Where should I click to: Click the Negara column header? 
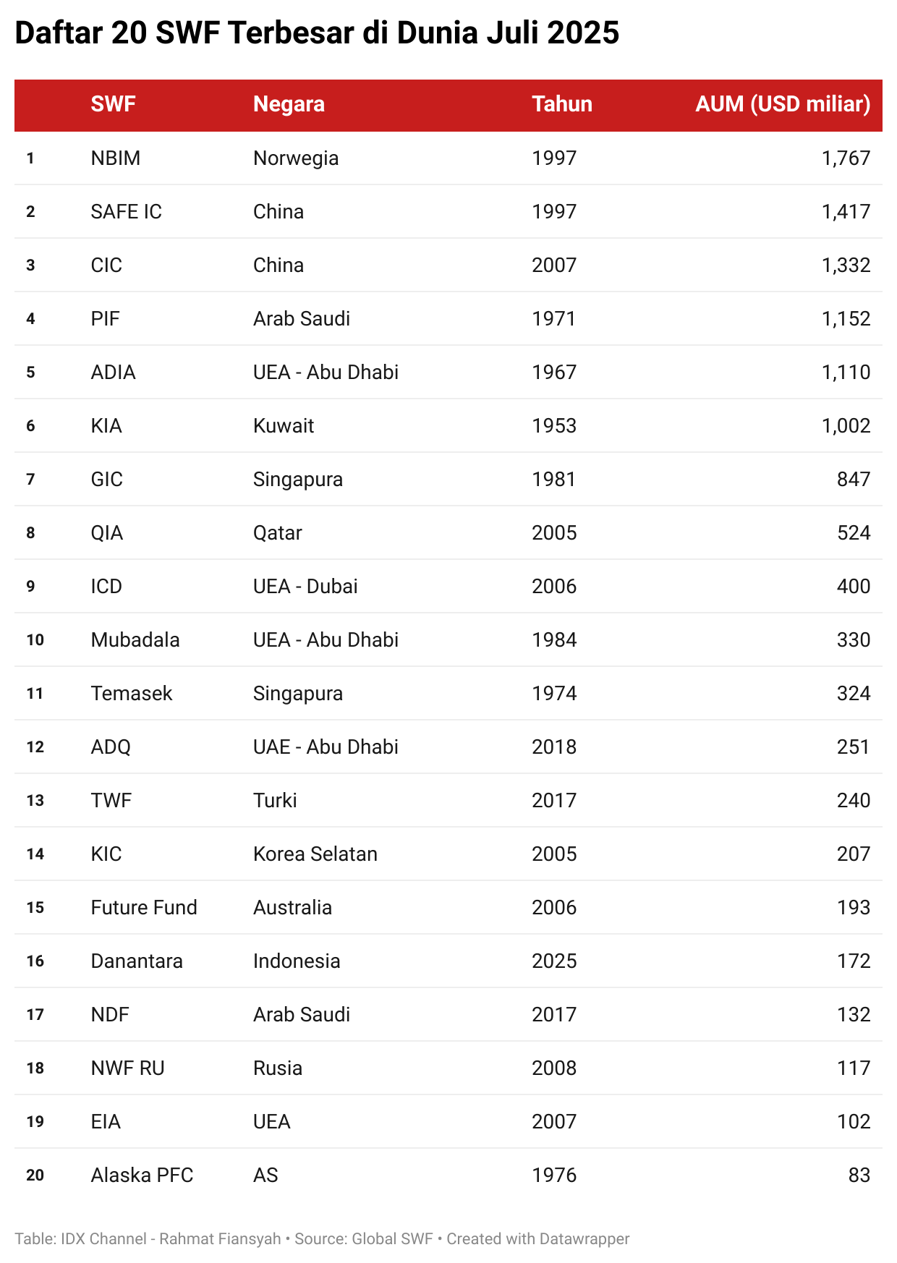coord(289,104)
